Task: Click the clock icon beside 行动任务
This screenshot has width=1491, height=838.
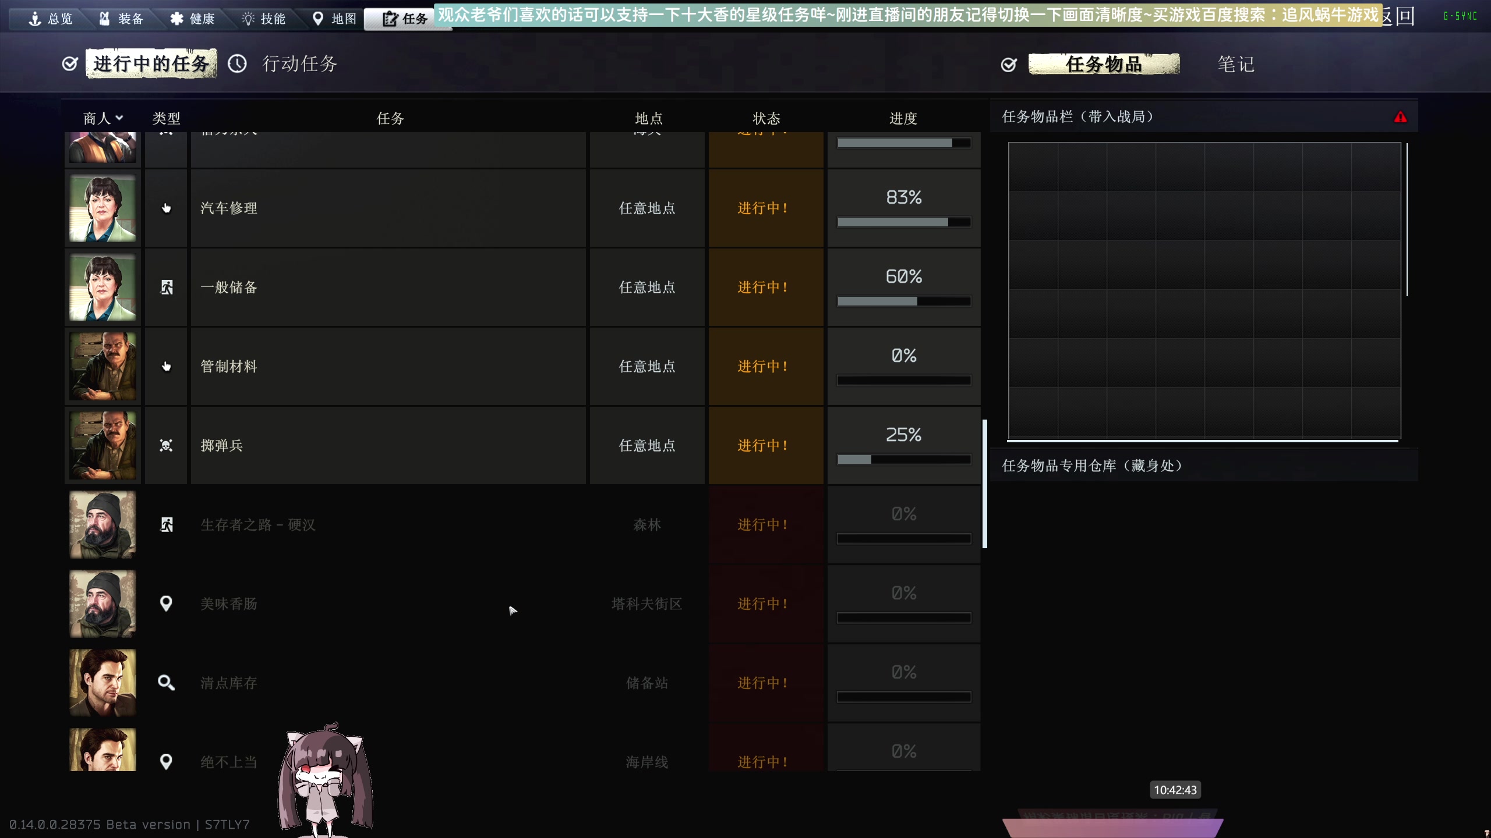Action: coord(238,63)
